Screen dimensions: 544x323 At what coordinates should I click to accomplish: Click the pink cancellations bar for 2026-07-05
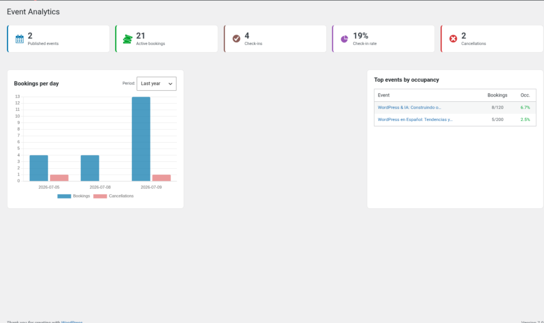pos(59,178)
